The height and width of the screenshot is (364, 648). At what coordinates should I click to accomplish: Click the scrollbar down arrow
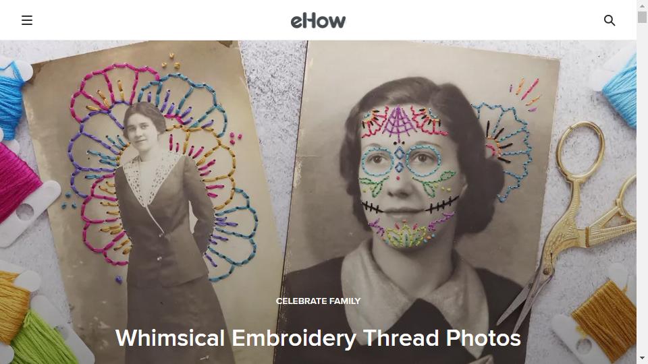642,358
